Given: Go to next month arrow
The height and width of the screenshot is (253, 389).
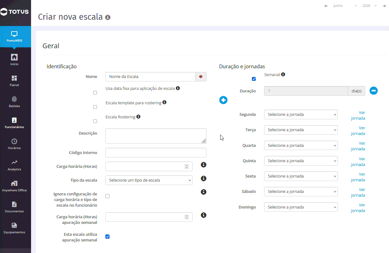Looking at the screenshot, I should click(384, 6).
